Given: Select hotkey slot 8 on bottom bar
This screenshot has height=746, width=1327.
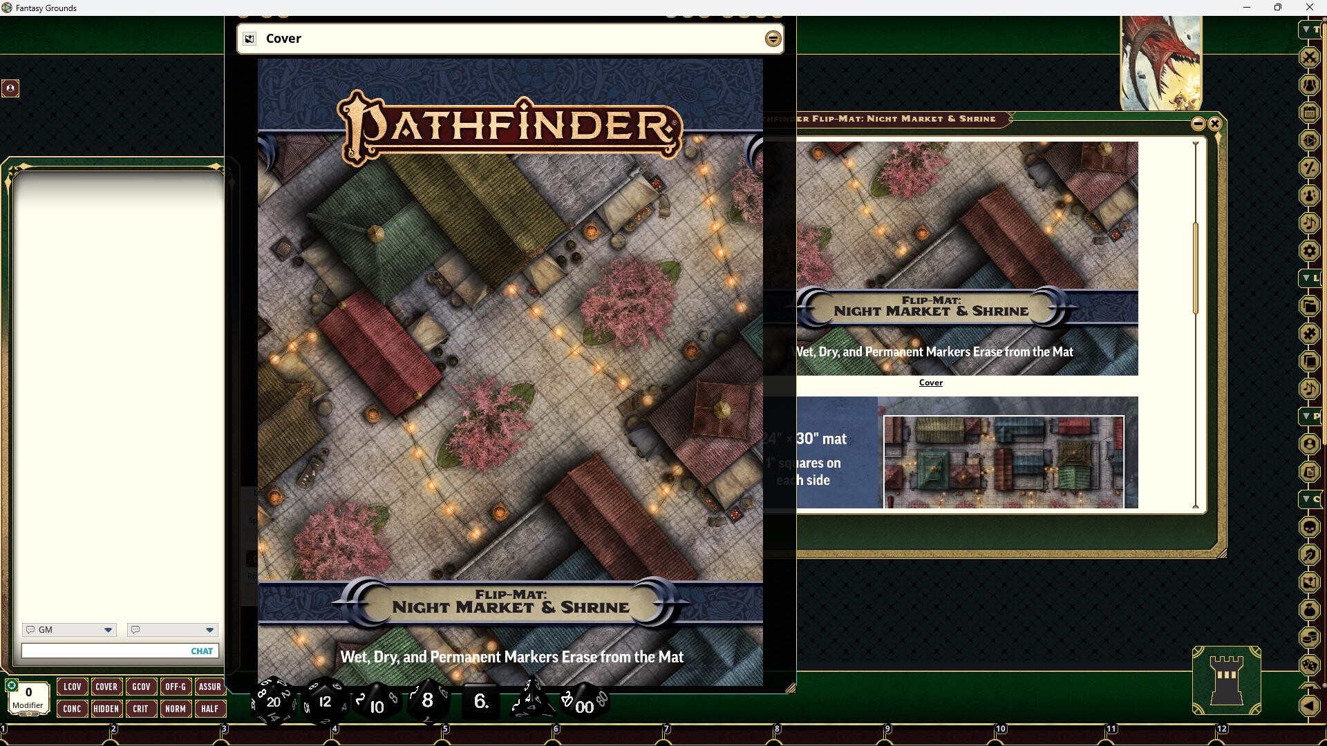Looking at the screenshot, I should coord(829,734).
